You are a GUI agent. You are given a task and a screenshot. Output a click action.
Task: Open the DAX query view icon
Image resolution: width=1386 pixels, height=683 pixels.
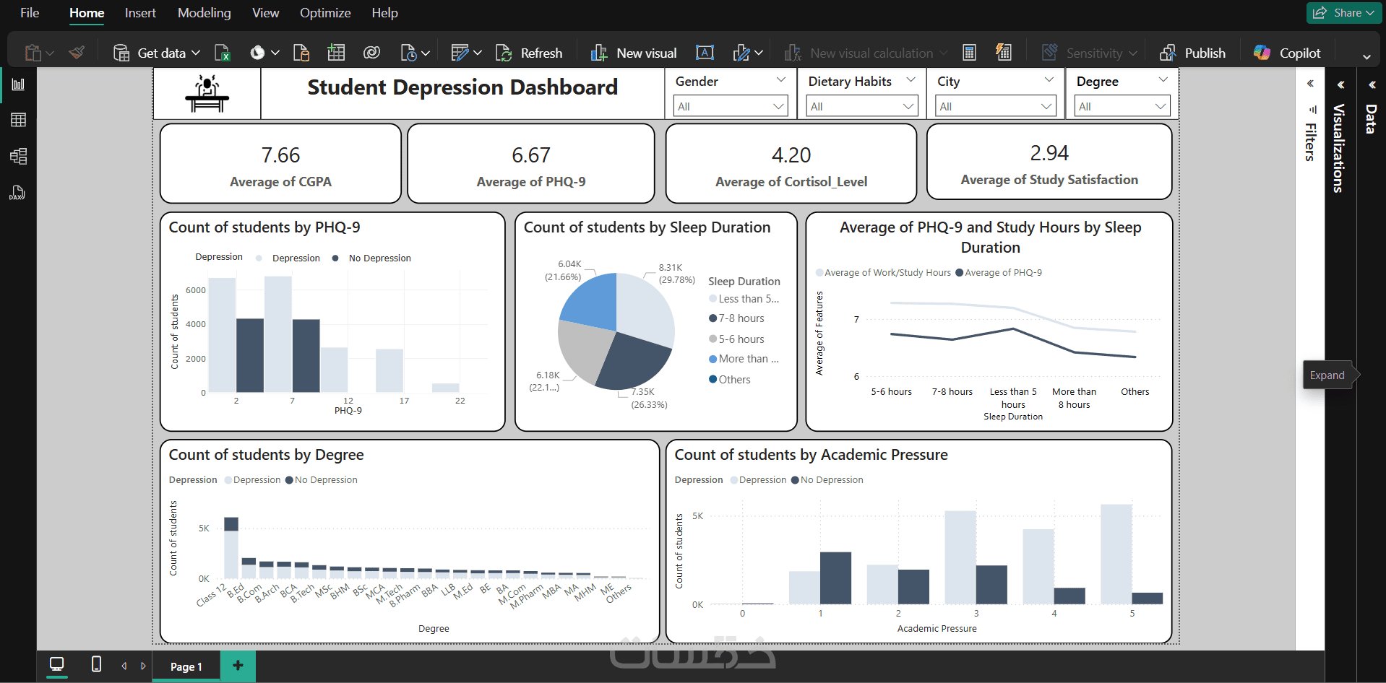[x=18, y=193]
